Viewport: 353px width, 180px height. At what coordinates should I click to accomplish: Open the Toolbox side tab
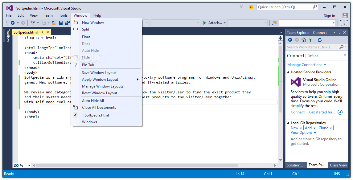click(x=8, y=35)
